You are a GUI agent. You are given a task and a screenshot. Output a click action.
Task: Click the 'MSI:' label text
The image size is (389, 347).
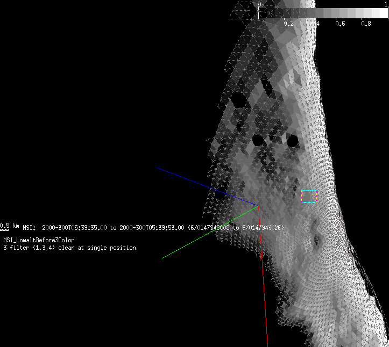click(29, 228)
